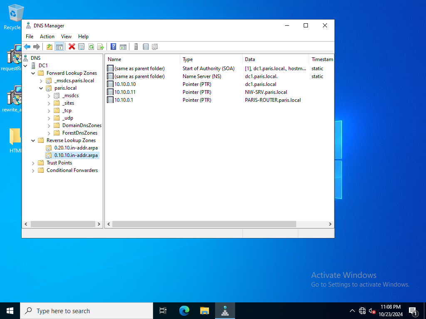
Task: Open Microsoft Edge from the taskbar
Action: pos(184,311)
